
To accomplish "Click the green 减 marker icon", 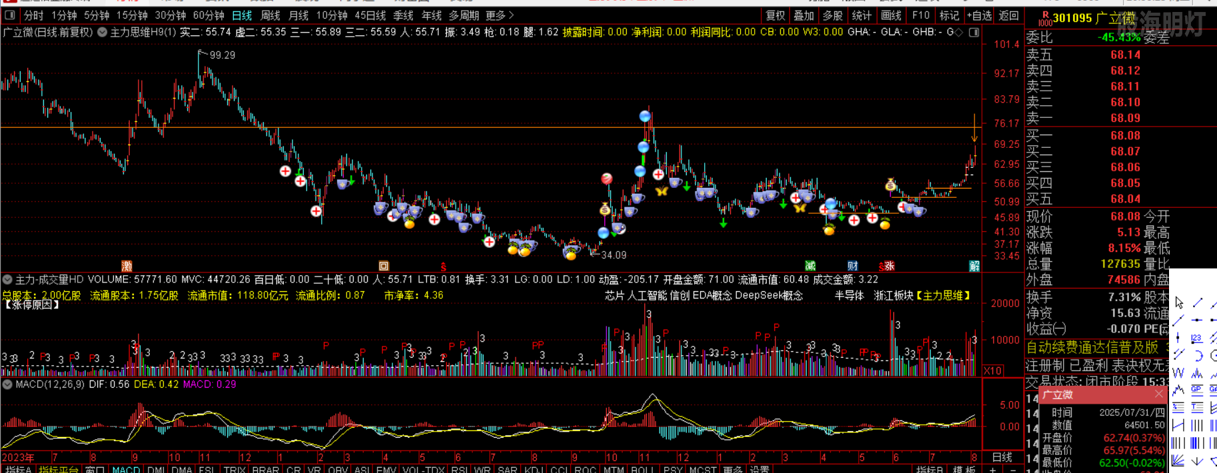I will click(810, 266).
